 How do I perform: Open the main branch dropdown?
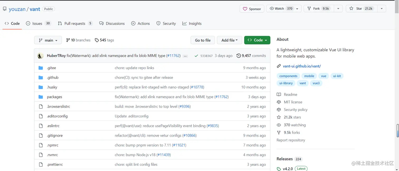coord(48,40)
